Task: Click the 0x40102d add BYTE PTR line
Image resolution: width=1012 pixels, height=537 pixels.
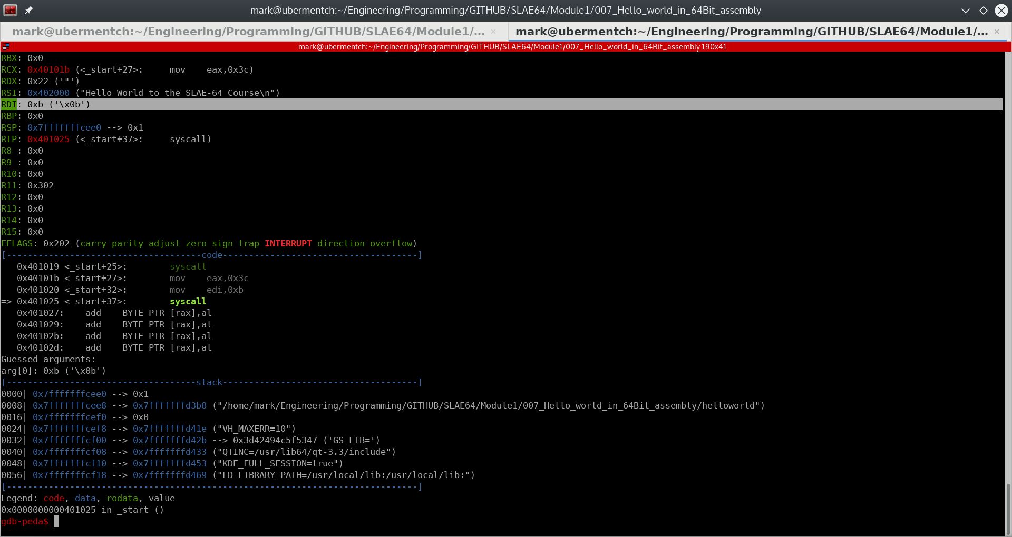Action: click(x=114, y=347)
